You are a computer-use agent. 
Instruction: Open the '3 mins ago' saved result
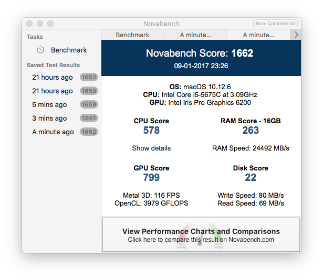(x=61, y=118)
